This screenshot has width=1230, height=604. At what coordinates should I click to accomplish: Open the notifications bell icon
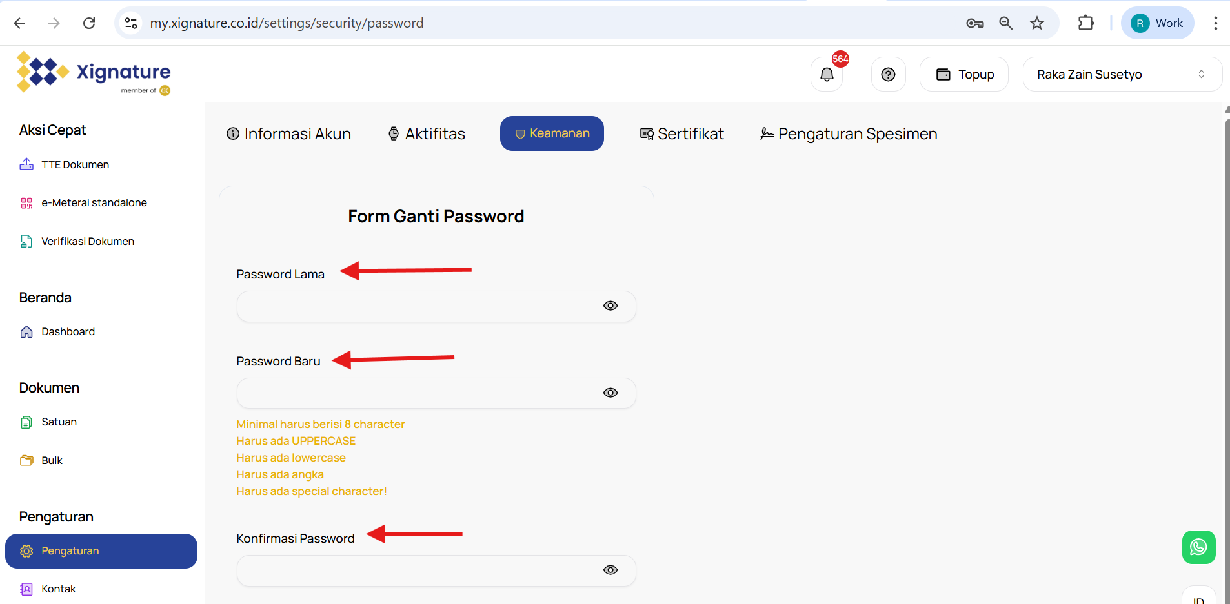pyautogui.click(x=827, y=75)
